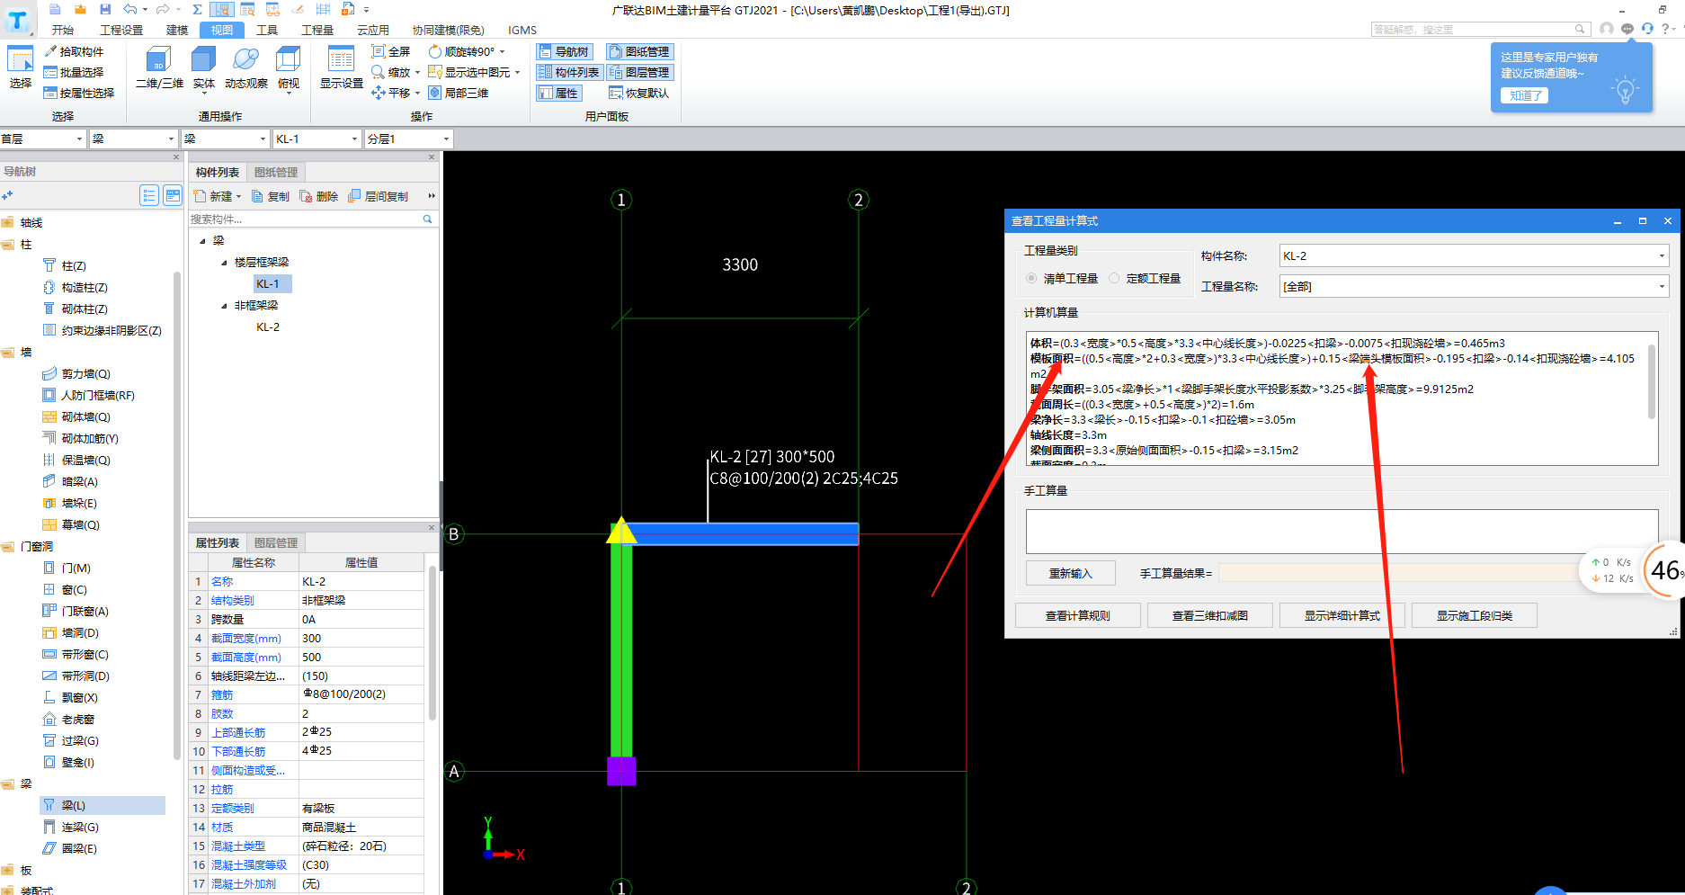Click the search icon in 搜索构件 box
The image size is (1685, 895).
[428, 219]
